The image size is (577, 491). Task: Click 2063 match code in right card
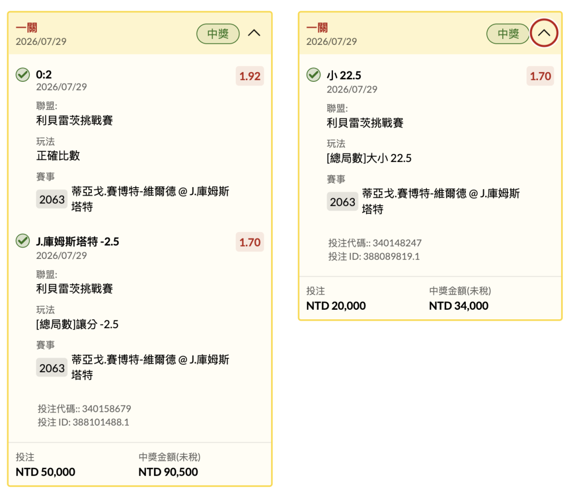342,202
